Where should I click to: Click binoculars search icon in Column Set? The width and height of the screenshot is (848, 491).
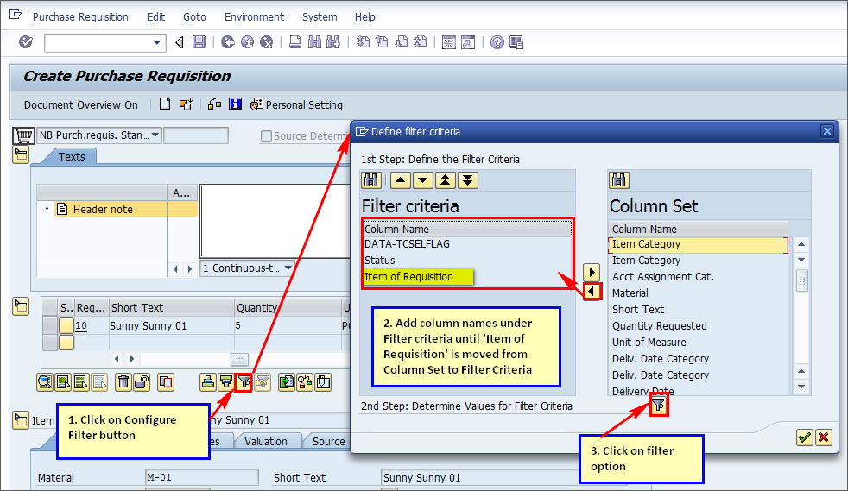coord(619,180)
